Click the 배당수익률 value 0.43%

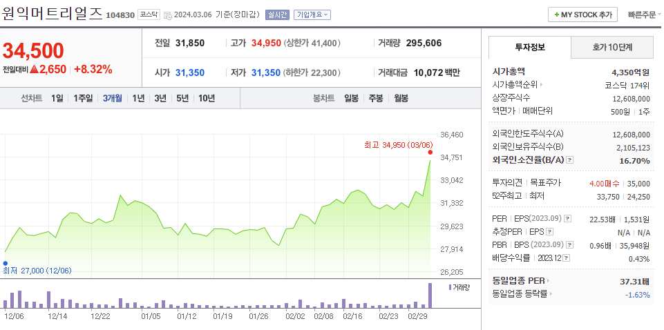640,258
